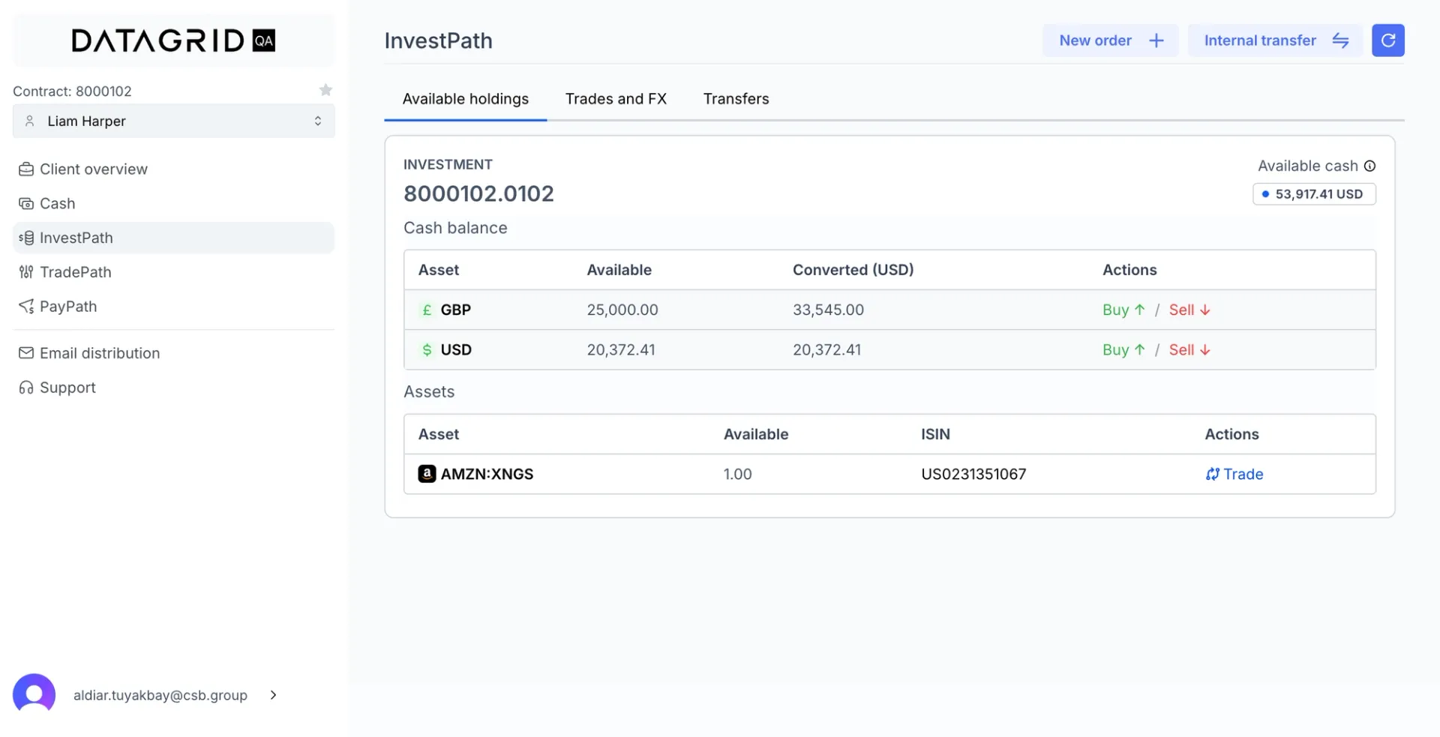
Task: Click the Contract: 8000102 label
Action: click(72, 91)
